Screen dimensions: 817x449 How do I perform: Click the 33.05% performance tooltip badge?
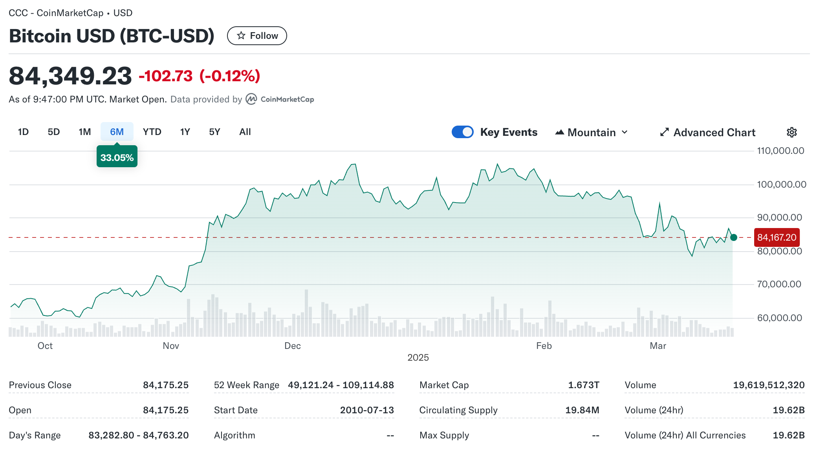pos(117,157)
